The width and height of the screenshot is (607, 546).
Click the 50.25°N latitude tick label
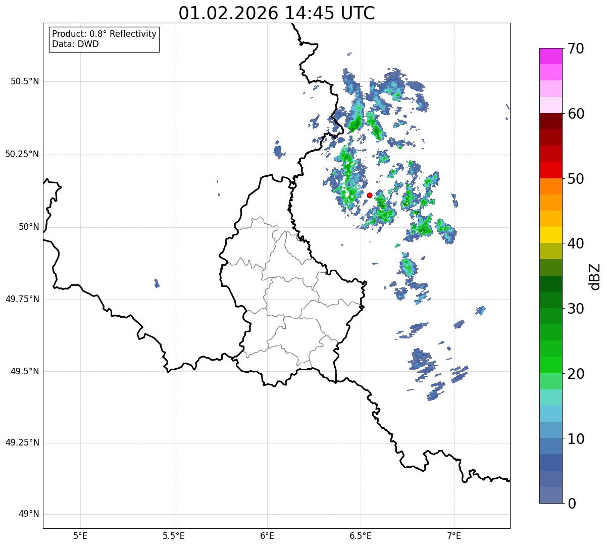coord(22,154)
